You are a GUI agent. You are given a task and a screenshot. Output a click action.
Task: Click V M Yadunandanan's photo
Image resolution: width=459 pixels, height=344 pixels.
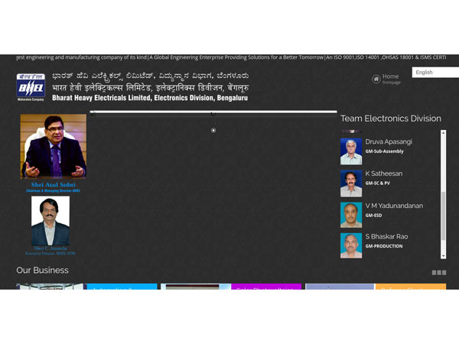(351, 215)
